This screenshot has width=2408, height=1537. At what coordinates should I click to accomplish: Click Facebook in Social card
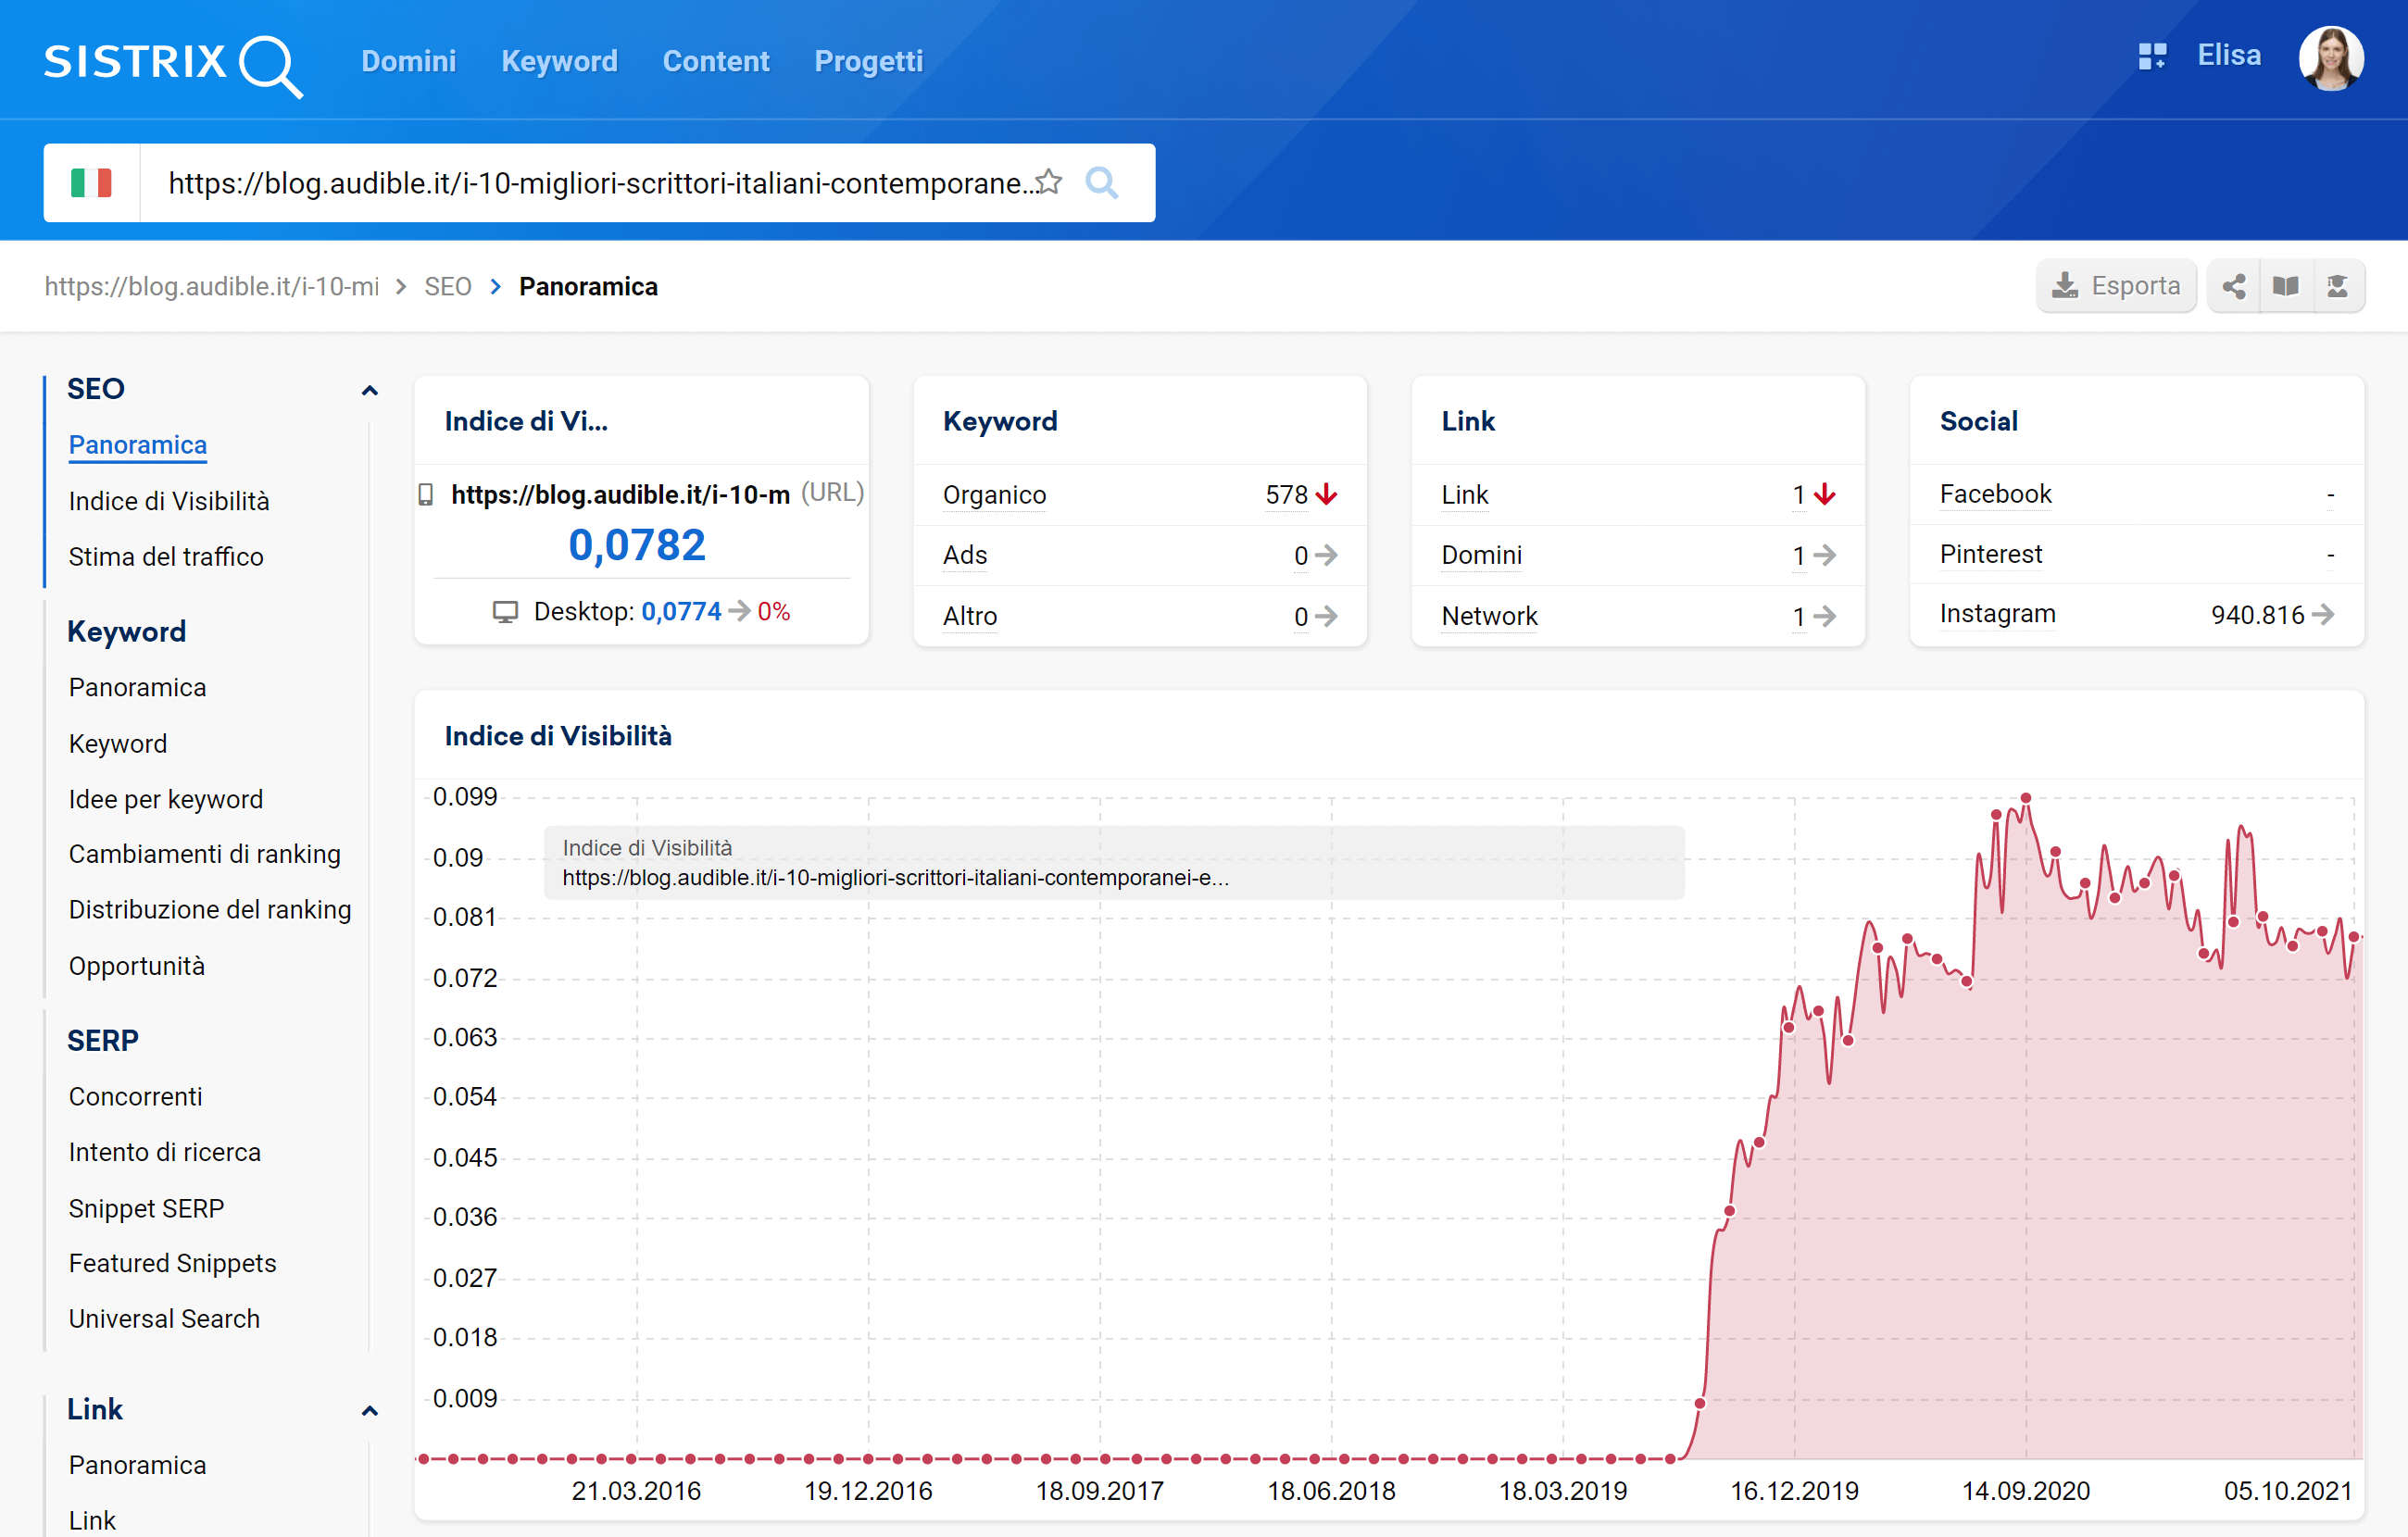(1995, 494)
